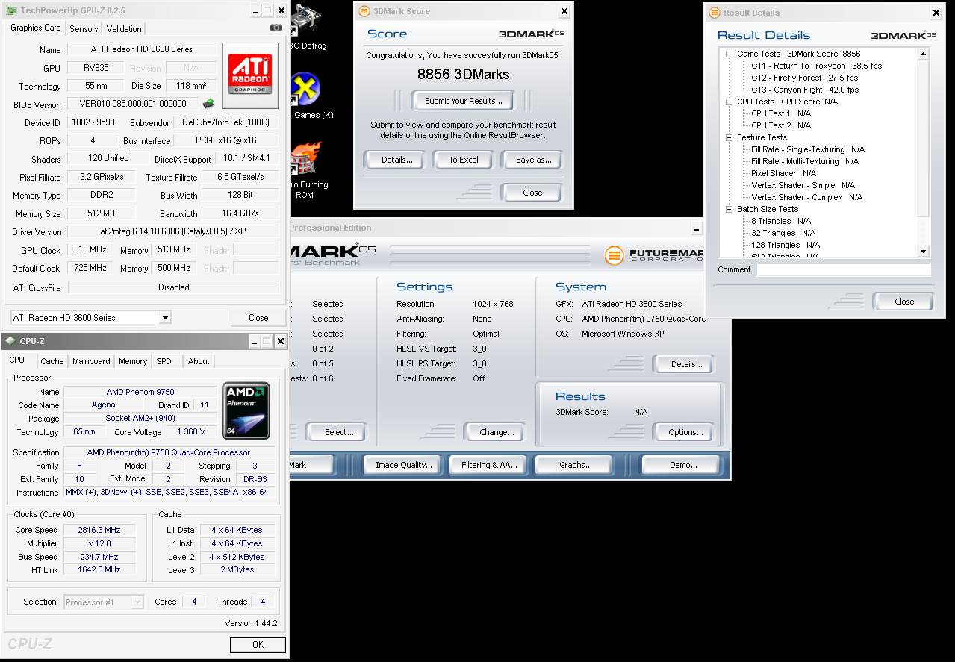The height and width of the screenshot is (662, 955).
Task: Select Fill Rate - Multi-Texturing row
Action: coord(805,161)
